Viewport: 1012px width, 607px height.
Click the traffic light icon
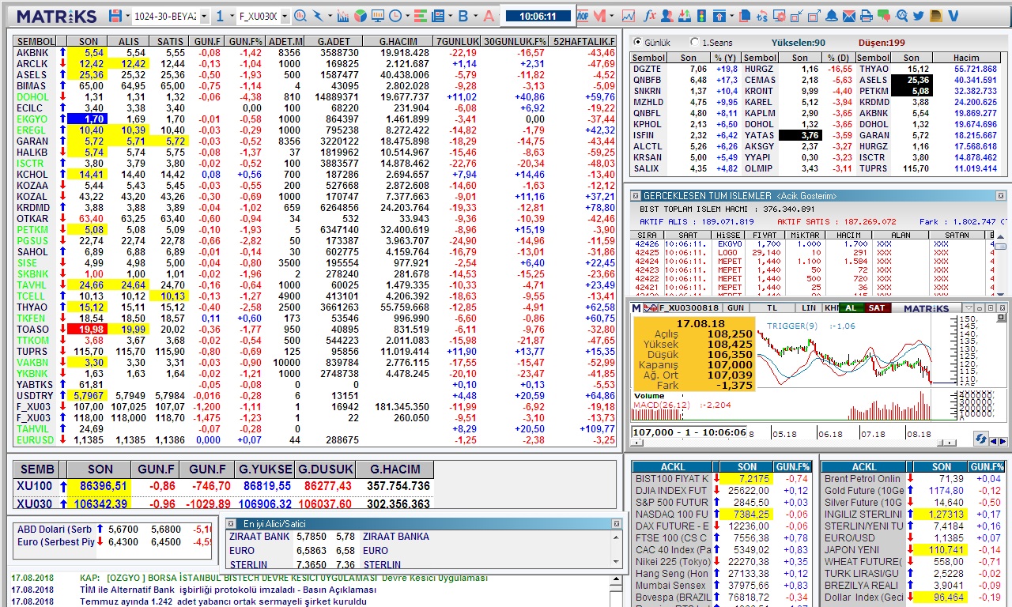701,16
